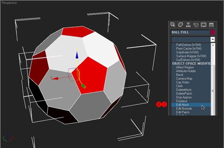
Task: Open the Create command panel tab
Action: point(173,25)
